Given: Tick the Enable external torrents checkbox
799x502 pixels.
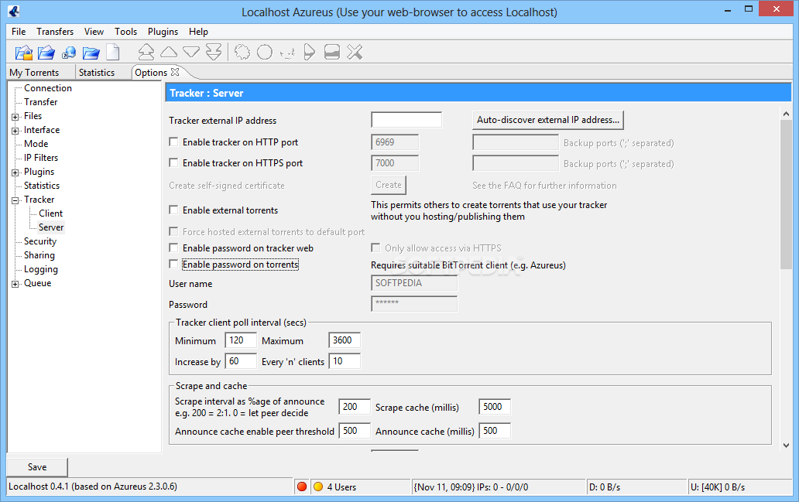Looking at the screenshot, I should (173, 210).
